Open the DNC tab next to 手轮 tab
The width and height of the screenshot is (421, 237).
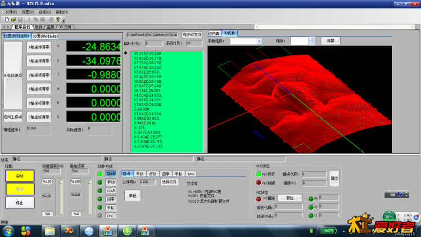pyautogui.click(x=191, y=174)
